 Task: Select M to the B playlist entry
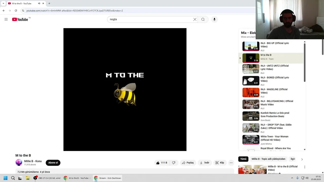(x=271, y=58)
